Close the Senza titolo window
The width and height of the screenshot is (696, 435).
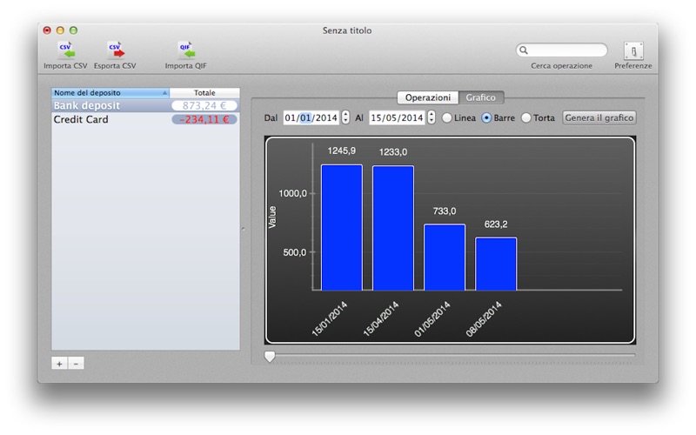click(x=47, y=30)
